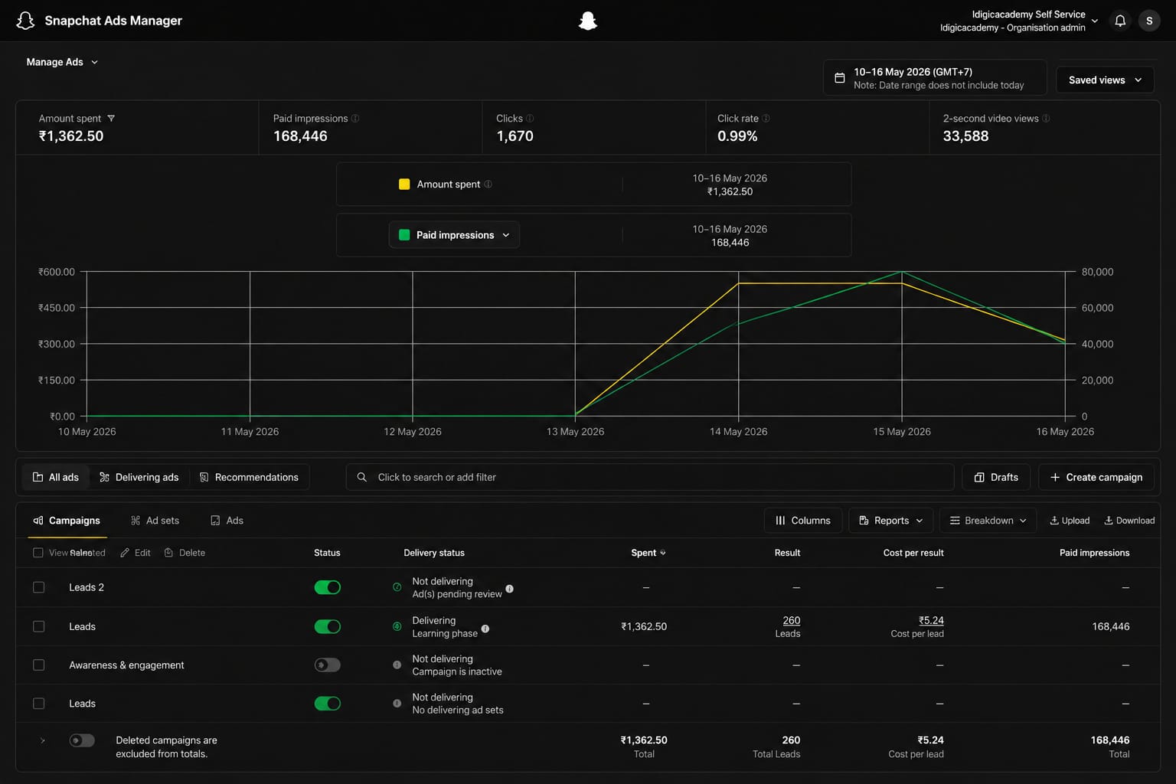Viewport: 1176px width, 784px height.
Task: Click green delivering status icon for Leads row
Action: (397, 626)
